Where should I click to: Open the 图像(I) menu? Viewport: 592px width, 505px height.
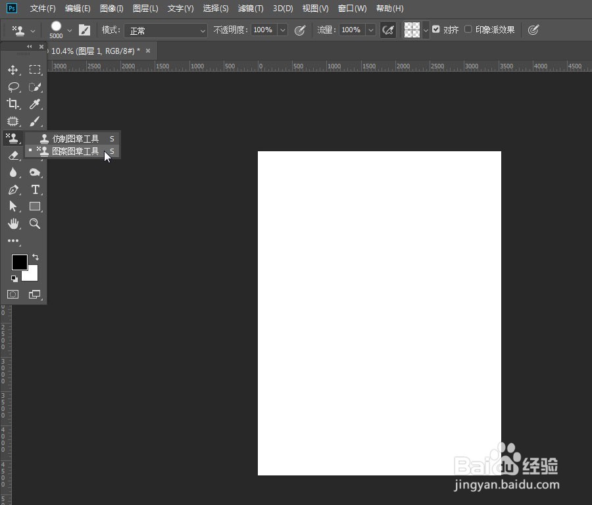point(112,9)
